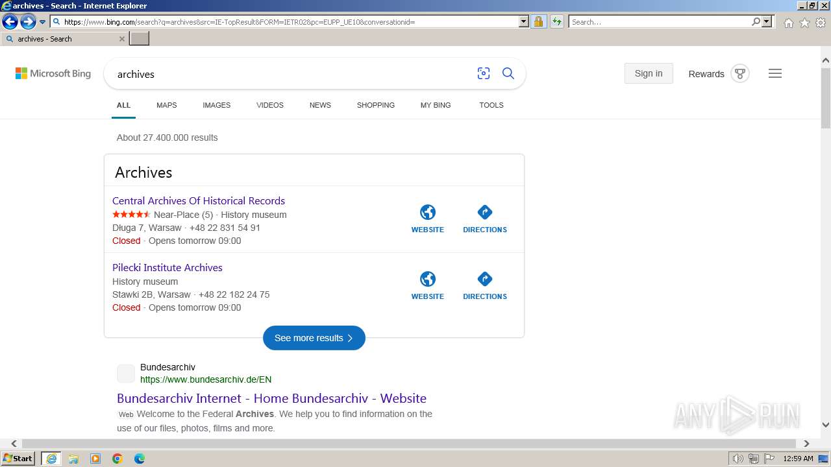Open Pilecki Institute Archives link

(x=167, y=268)
